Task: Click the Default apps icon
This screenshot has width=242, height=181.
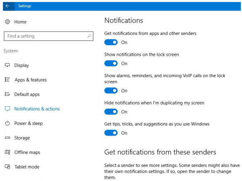Action: coord(7,94)
